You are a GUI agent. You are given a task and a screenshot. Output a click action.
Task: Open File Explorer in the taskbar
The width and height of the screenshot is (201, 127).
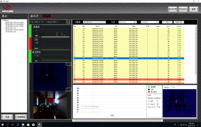[x=23, y=124]
